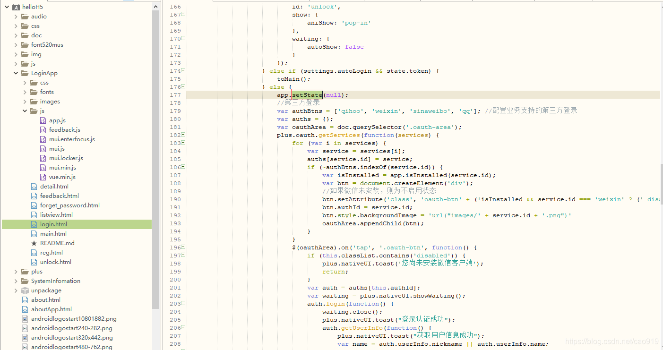This screenshot has height=350, width=663.
Task: Fold code block at line 176
Action: 183,86
